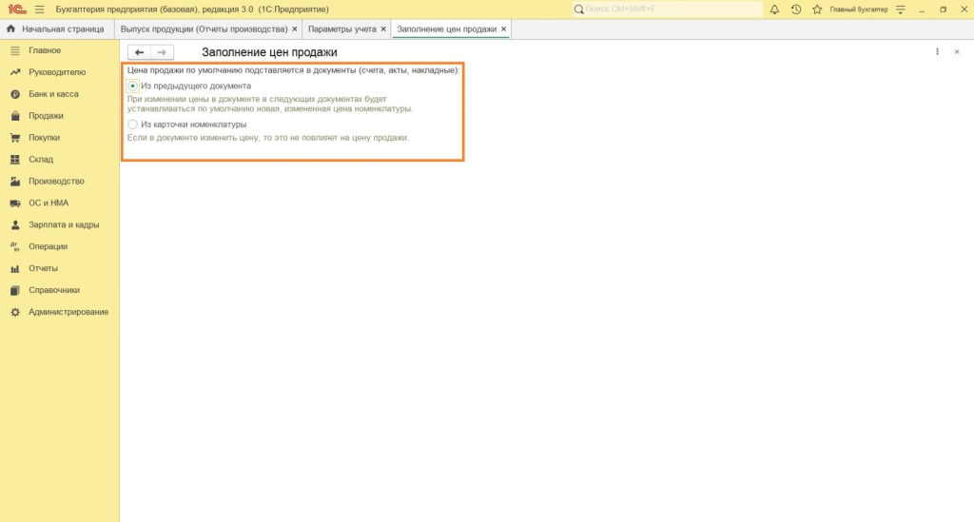
Task: Open the notifications bell icon
Action: click(774, 9)
